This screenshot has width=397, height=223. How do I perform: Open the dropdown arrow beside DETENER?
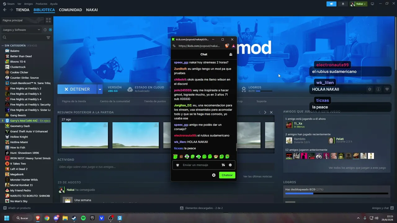point(100,89)
